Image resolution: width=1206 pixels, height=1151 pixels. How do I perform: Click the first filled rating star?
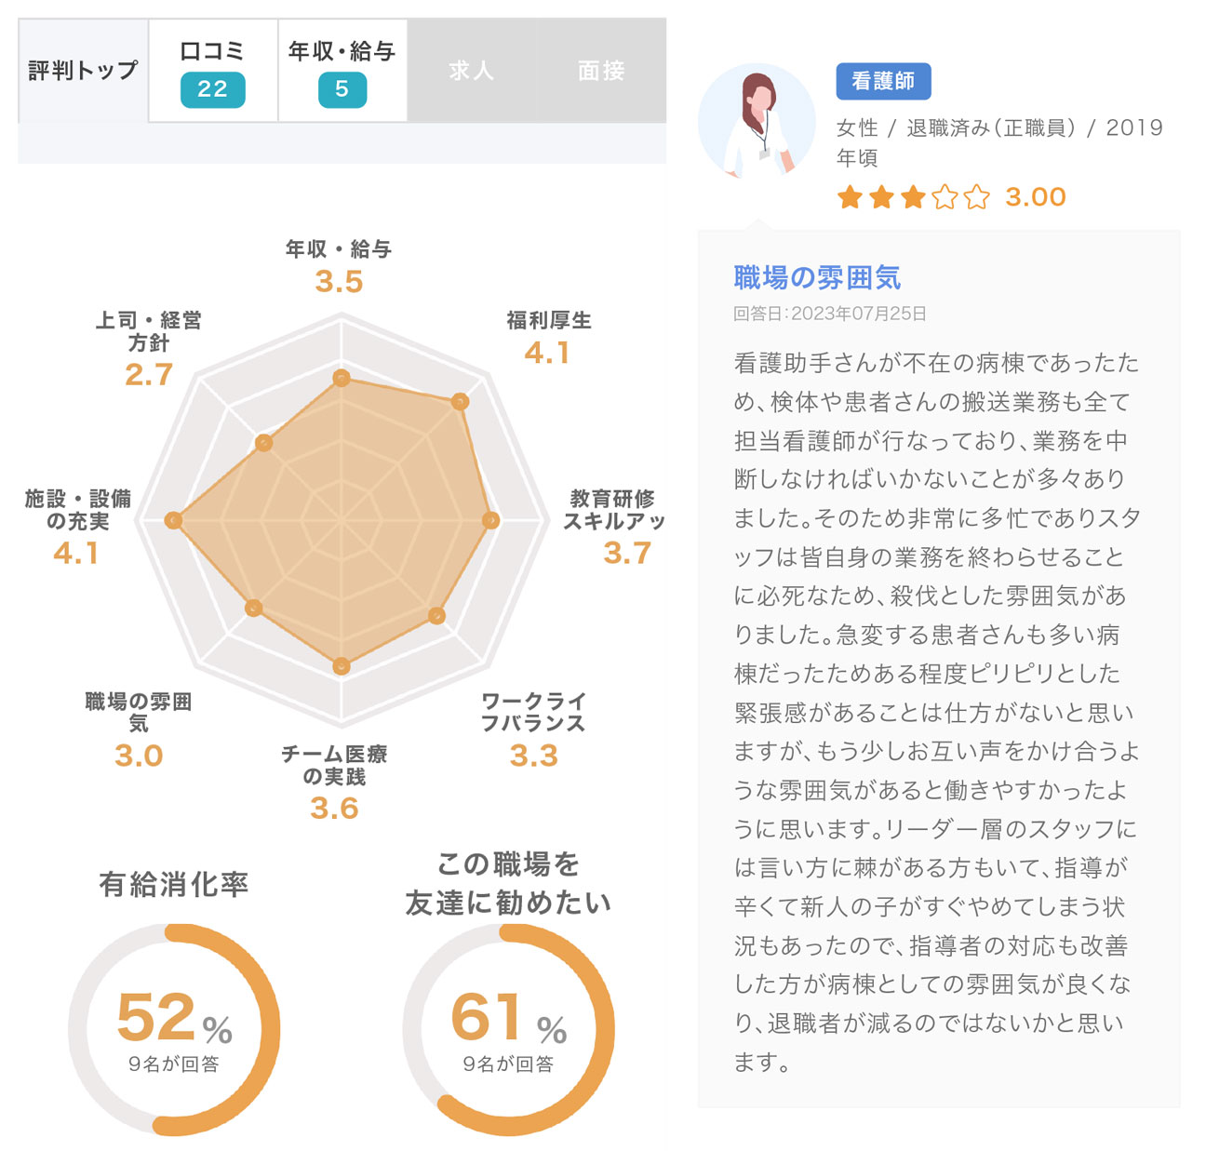click(x=849, y=197)
